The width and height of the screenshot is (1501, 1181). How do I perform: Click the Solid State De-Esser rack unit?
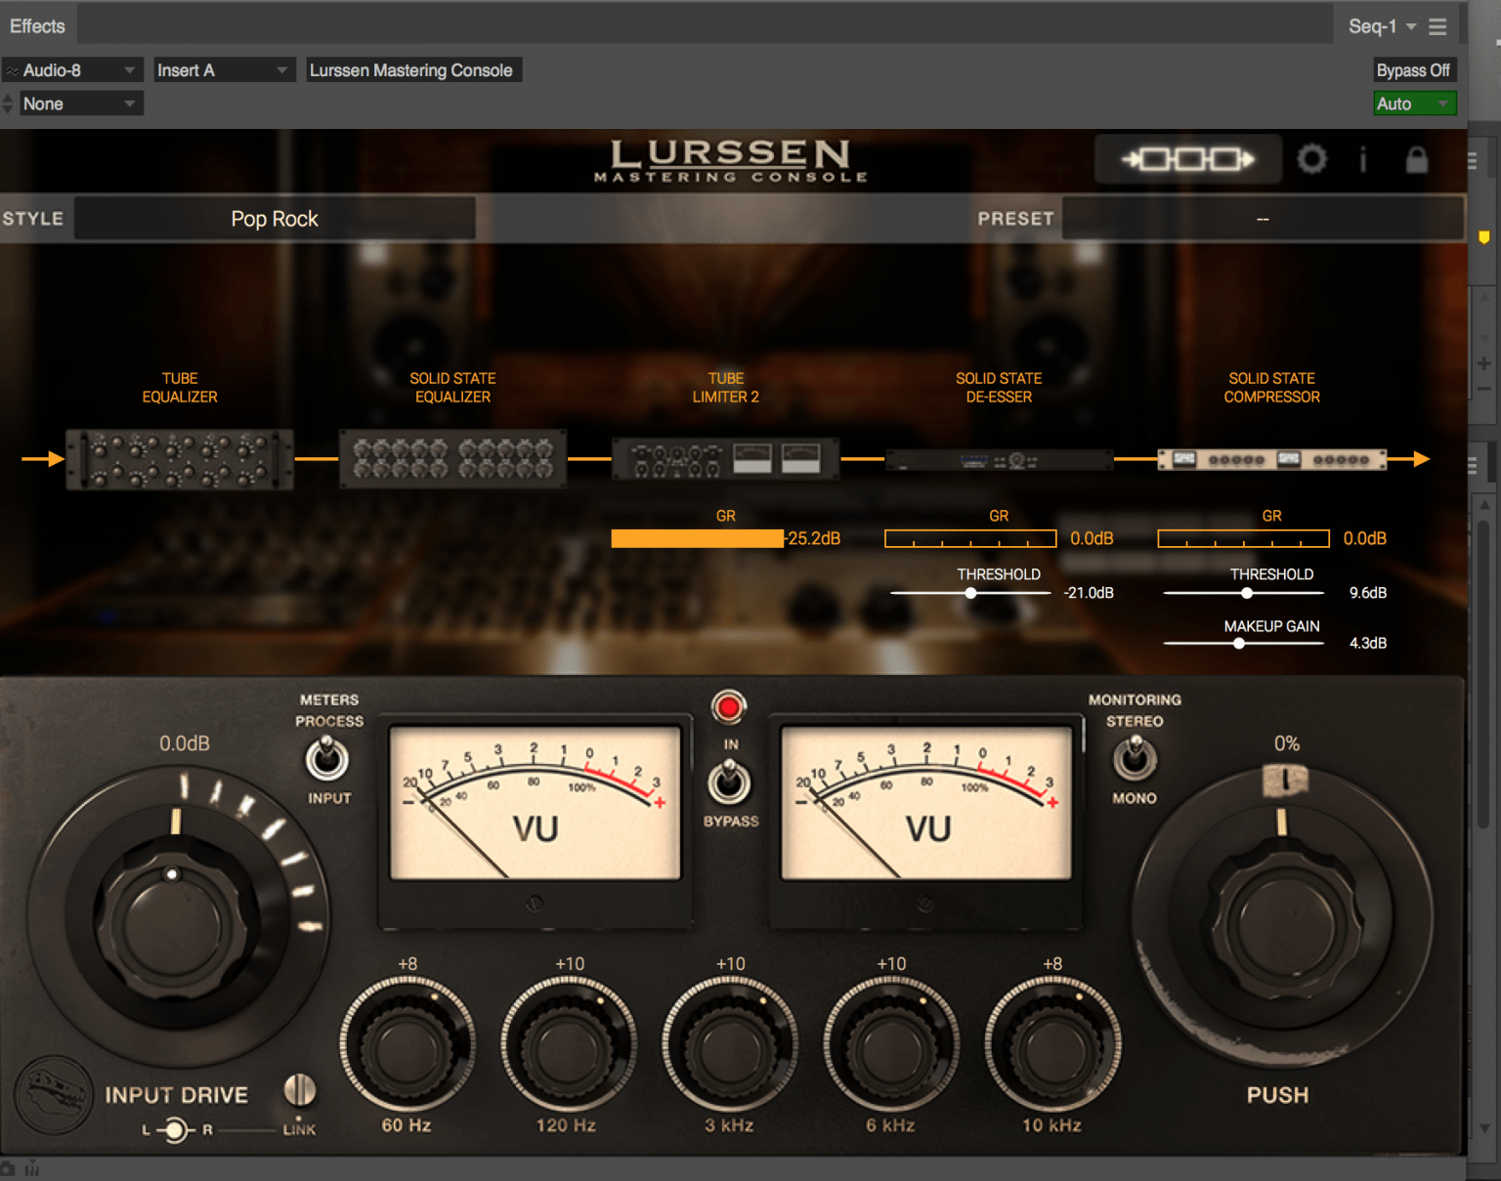pyautogui.click(x=999, y=457)
